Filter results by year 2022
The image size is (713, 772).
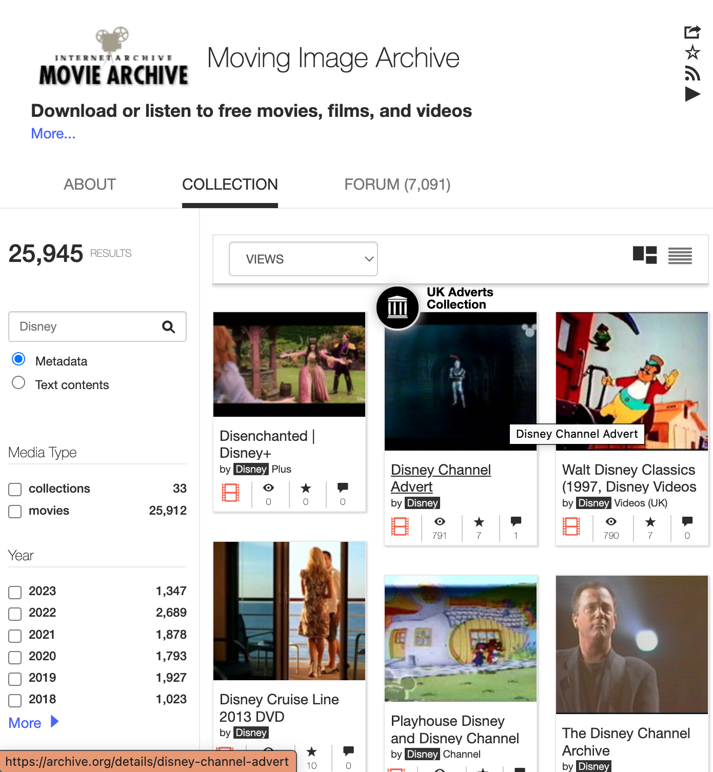click(15, 614)
